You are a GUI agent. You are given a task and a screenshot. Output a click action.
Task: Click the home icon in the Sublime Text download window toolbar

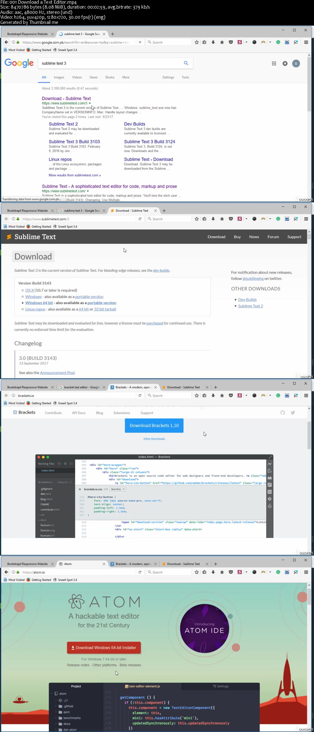point(222,219)
